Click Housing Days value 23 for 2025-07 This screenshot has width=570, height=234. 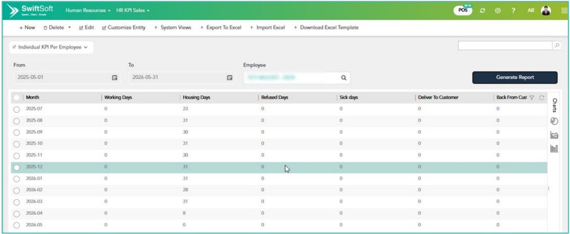click(x=185, y=109)
